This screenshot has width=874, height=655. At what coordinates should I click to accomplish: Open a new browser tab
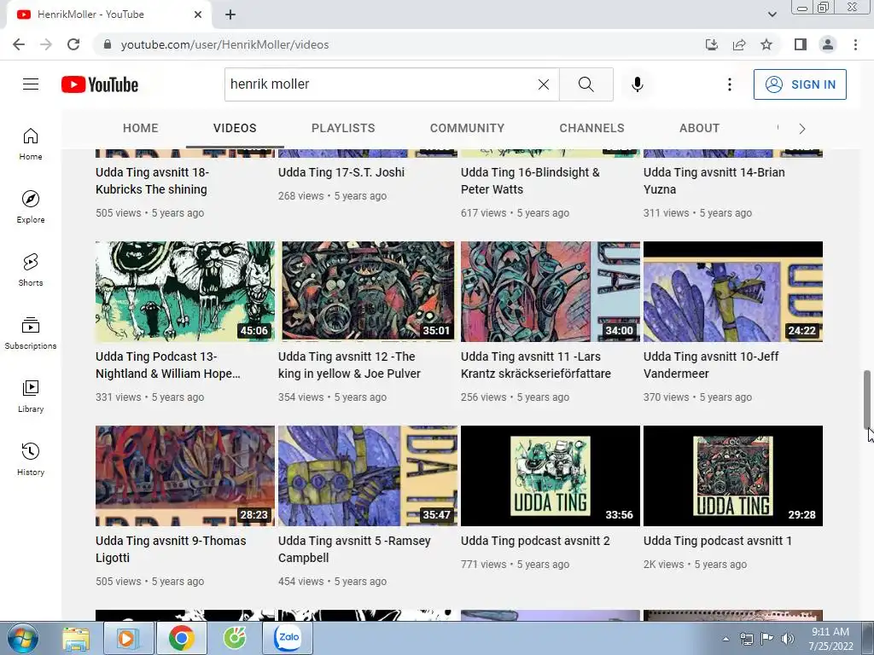click(230, 14)
